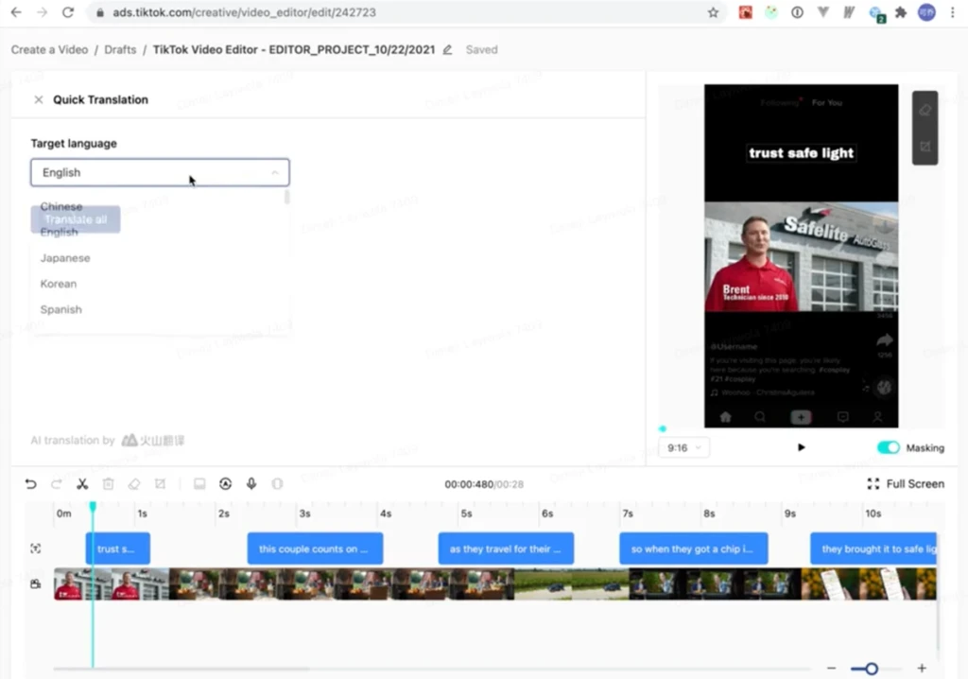Image resolution: width=968 pixels, height=679 pixels.
Task: Click the timeline zoom out minus
Action: click(x=832, y=668)
